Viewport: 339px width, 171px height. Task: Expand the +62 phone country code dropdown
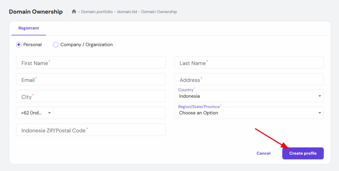click(35, 113)
